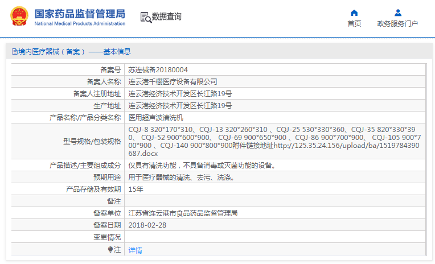Go to 首页 home label
This screenshot has height=264, width=435.
click(x=354, y=24)
